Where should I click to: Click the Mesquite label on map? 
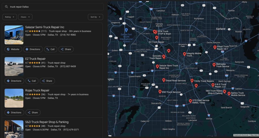pos(230,70)
